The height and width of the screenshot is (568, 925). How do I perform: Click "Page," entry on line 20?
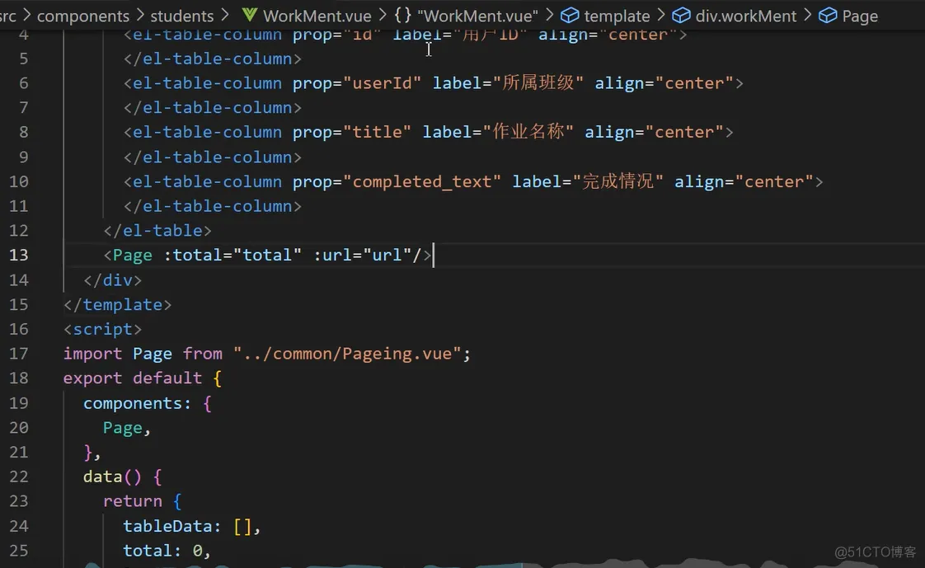(x=128, y=428)
